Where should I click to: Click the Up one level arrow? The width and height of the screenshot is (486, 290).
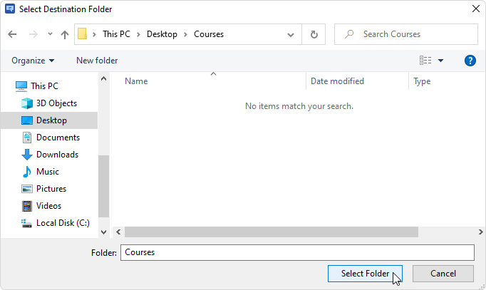(x=65, y=34)
